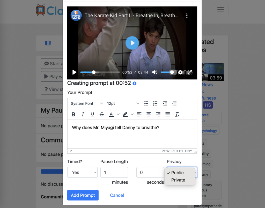Apply the highlight background color
Image resolution: width=265 pixels, height=208 pixels.
pyautogui.click(x=125, y=114)
